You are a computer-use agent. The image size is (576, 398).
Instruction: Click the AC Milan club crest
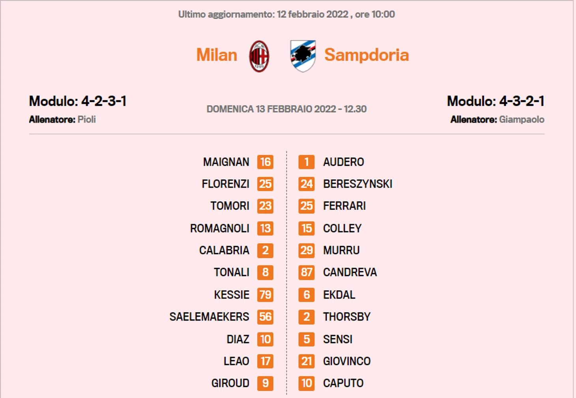259,56
